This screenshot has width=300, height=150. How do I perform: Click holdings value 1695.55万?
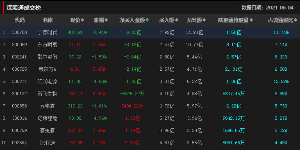pyautogui.click(x=234, y=130)
